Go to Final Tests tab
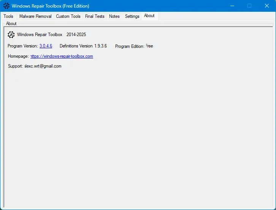Image resolution: width=276 pixels, height=210 pixels. point(95,16)
